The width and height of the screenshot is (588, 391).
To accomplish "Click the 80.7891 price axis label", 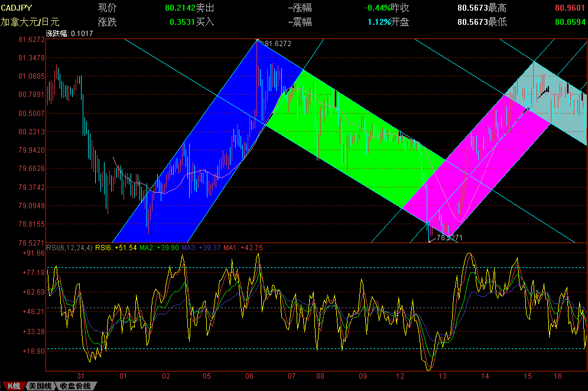I will tap(31, 95).
